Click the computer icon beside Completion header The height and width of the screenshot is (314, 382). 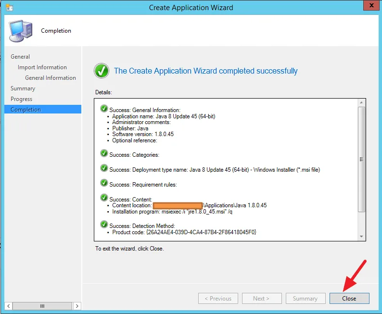[21, 31]
